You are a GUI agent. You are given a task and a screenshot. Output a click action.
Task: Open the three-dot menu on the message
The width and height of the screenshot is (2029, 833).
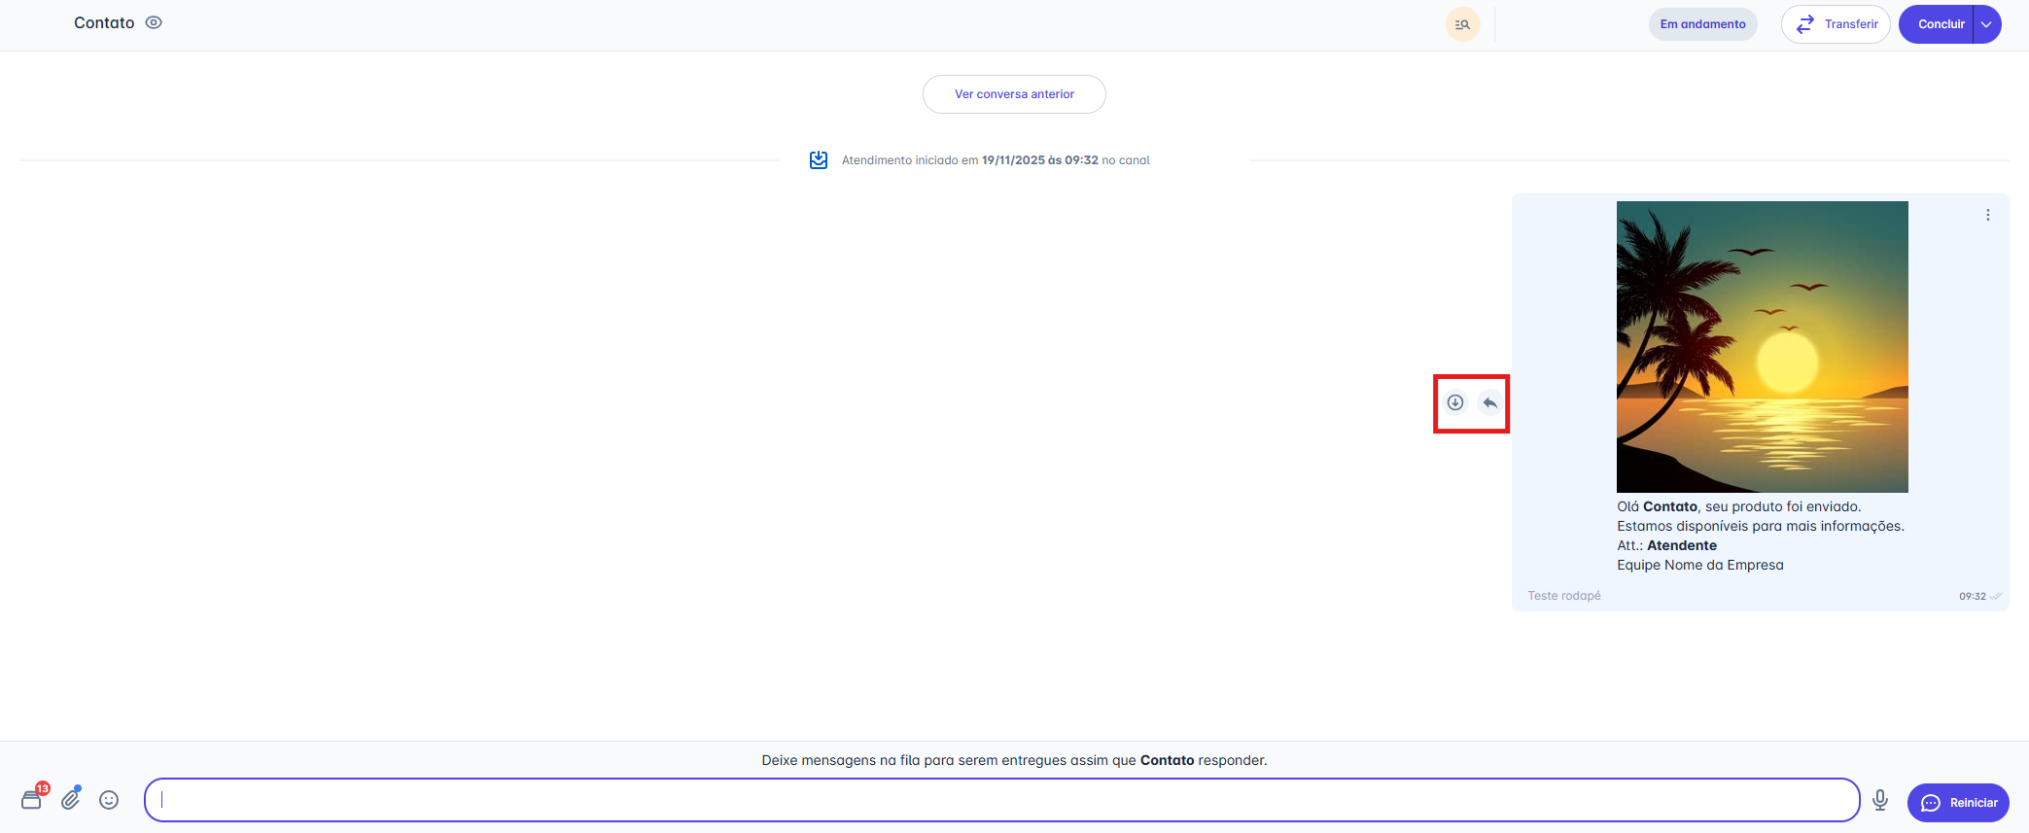(1987, 215)
